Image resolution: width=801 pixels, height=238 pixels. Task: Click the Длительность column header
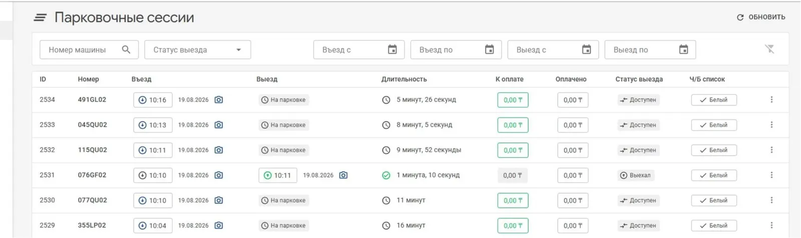[404, 79]
